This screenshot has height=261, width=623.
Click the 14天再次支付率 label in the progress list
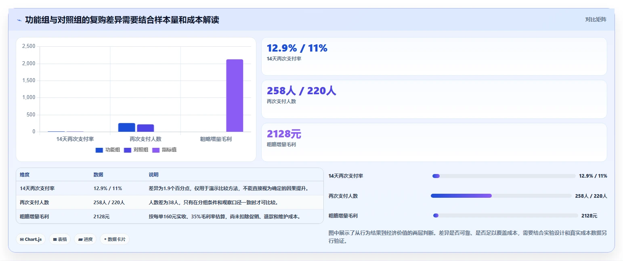coord(346,176)
